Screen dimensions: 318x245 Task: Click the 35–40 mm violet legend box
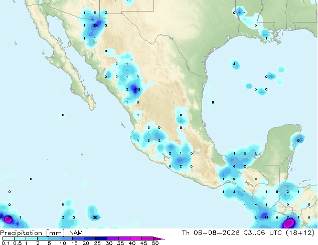[x=124, y=238]
